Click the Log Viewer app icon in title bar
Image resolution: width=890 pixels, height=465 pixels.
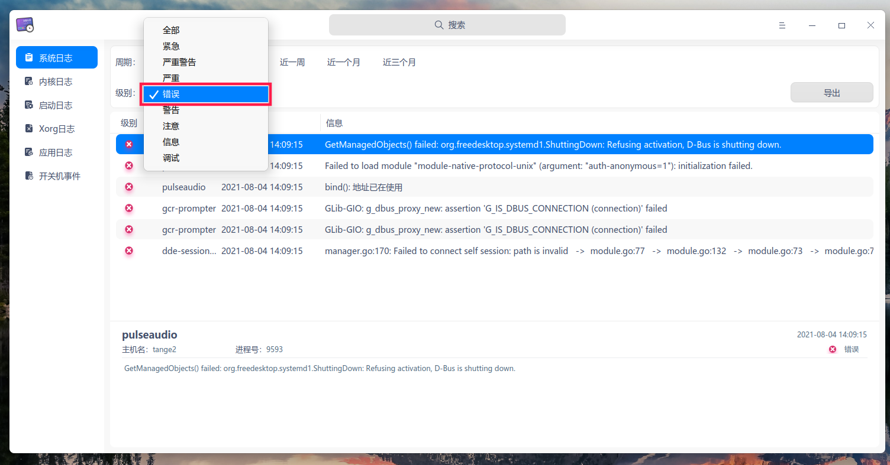tap(25, 25)
